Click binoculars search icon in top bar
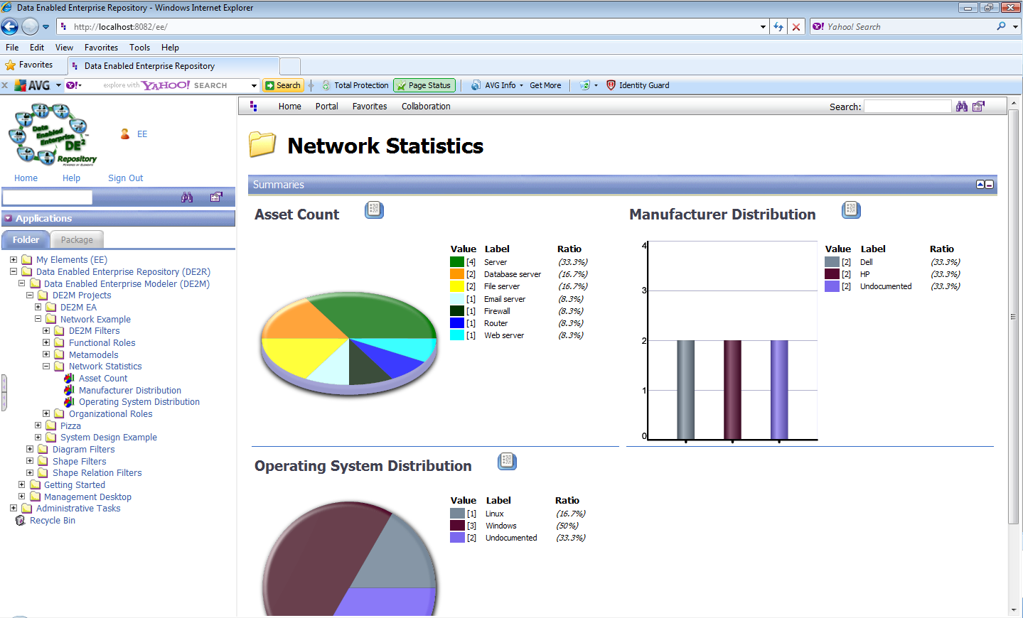The height and width of the screenshot is (618, 1023). 962,107
